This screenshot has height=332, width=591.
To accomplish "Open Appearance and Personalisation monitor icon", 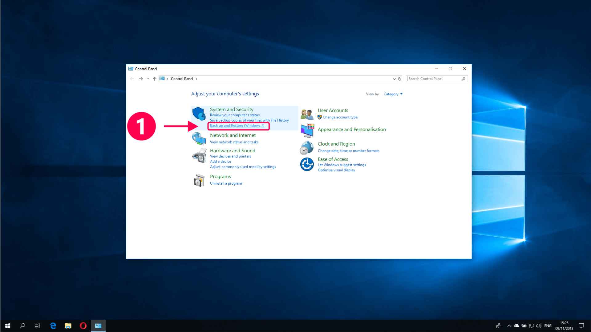I will tap(307, 131).
